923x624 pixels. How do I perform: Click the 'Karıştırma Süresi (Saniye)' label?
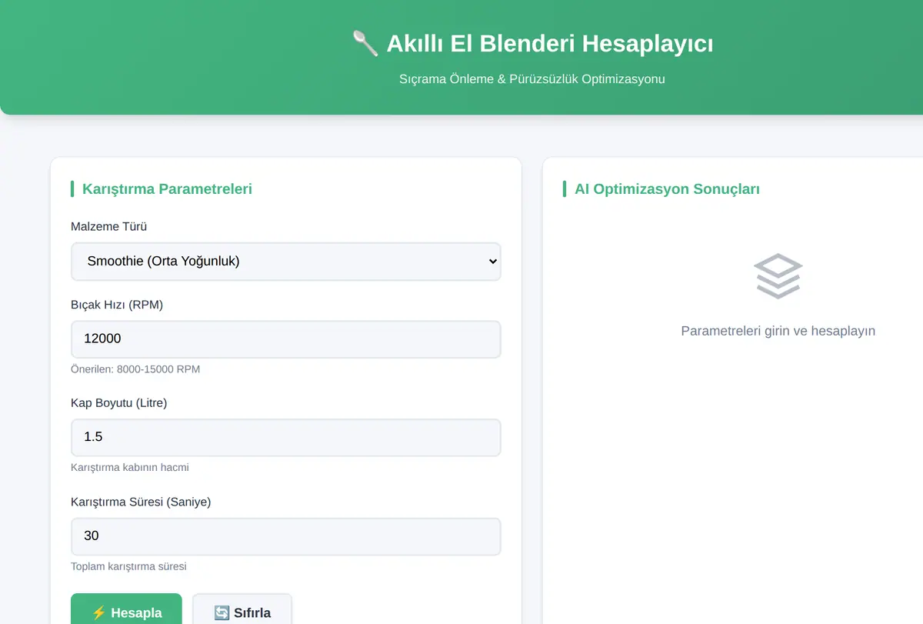click(x=141, y=502)
